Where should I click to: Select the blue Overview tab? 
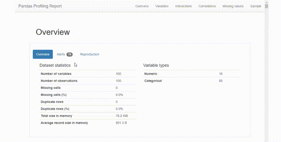coord(43,54)
